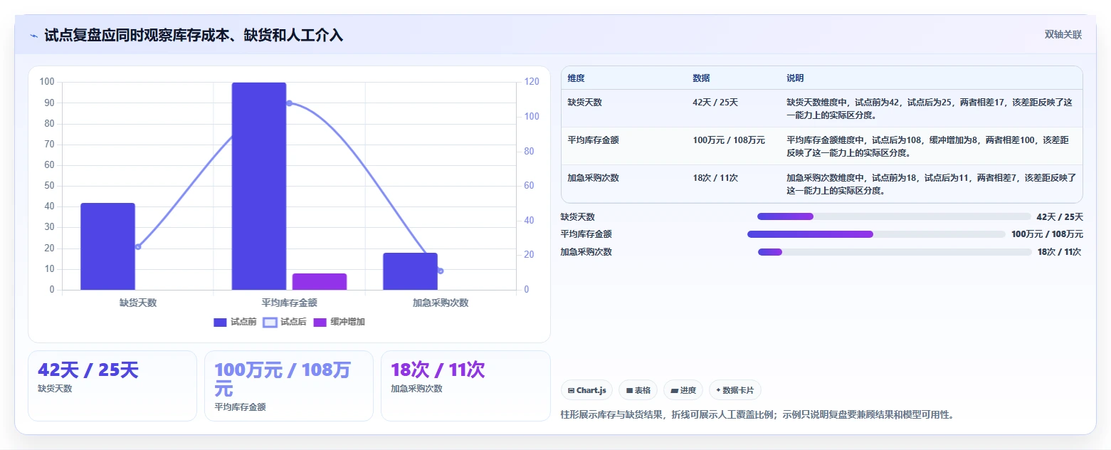Toggle the 试点前 legend item
Image resolution: width=1111 pixels, height=450 pixels.
(x=235, y=322)
